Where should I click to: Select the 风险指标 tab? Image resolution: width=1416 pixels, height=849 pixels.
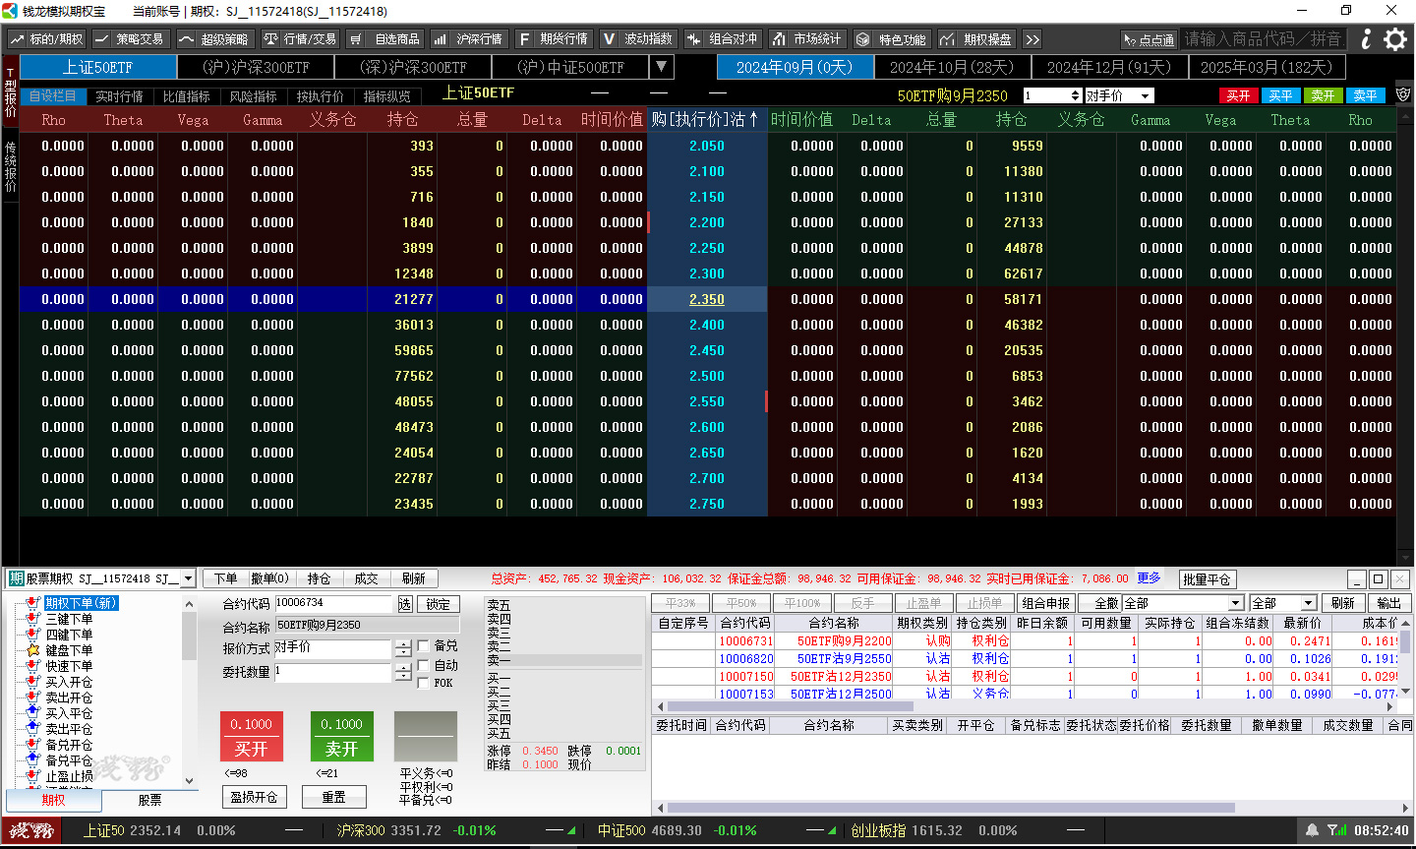[253, 96]
